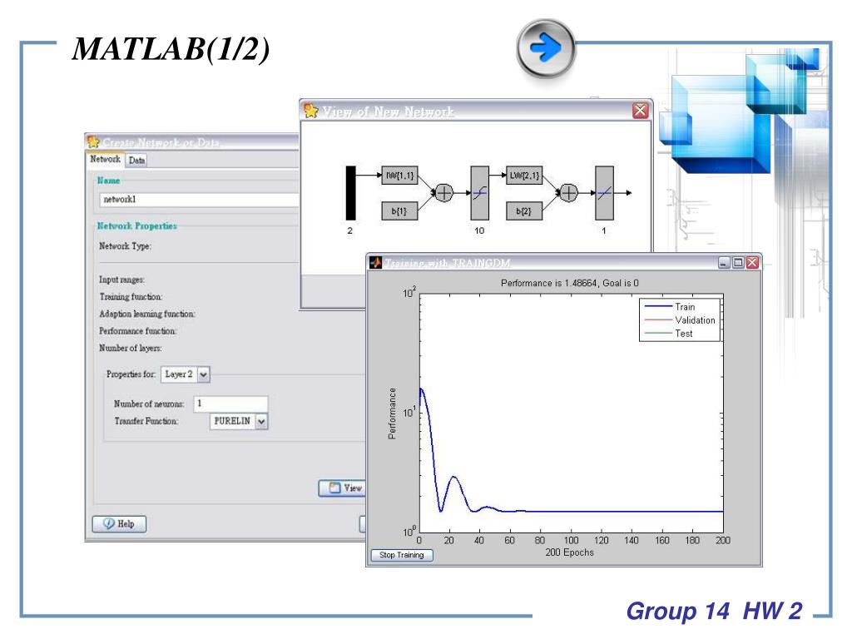Click the purelin output block labeled 1
The width and height of the screenshot is (852, 639).
[x=604, y=193]
